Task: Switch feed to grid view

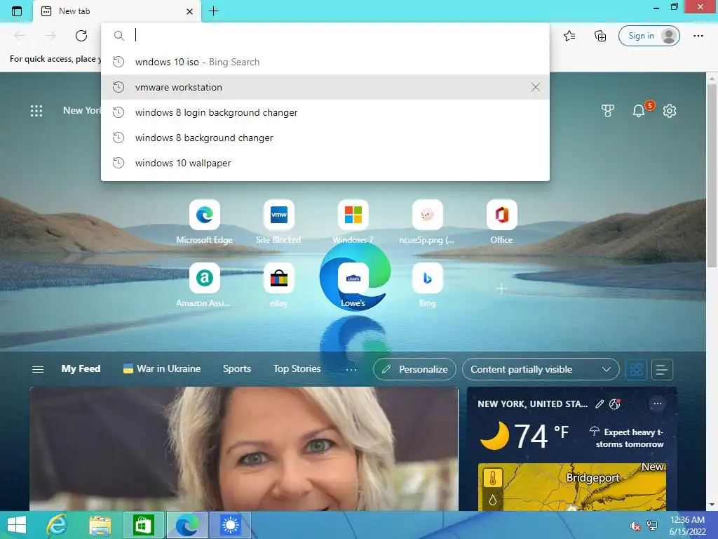Action: [636, 369]
